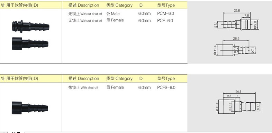Click the first table's Description column header
Viewport: 272px width, 133px height.
84,6
